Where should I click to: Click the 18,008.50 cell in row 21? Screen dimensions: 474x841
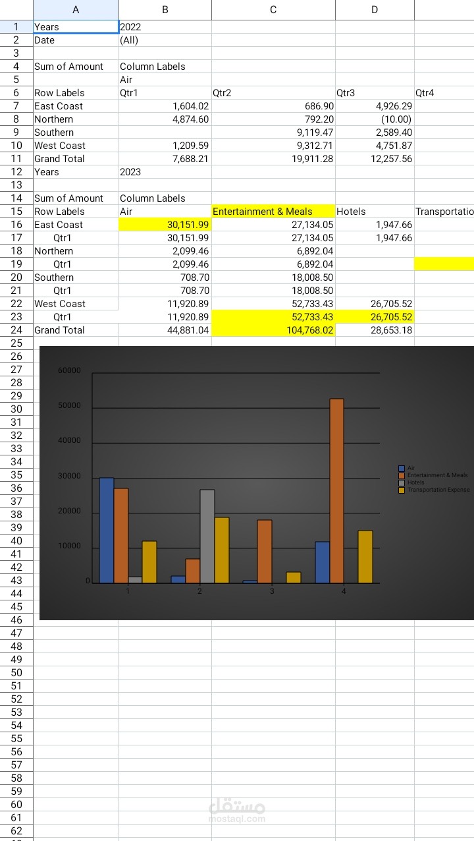273,291
